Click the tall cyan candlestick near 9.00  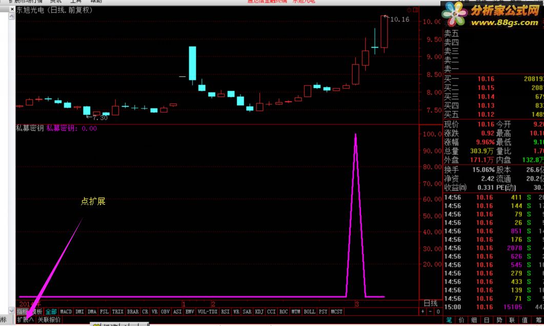point(192,63)
